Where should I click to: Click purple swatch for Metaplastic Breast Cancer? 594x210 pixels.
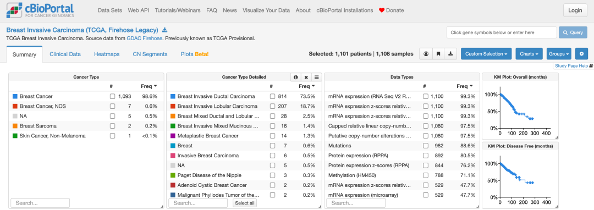pyautogui.click(x=173, y=136)
